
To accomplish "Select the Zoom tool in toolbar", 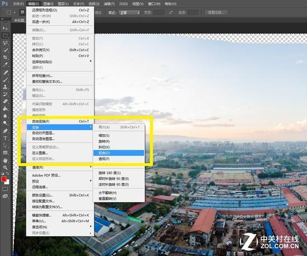I will pyautogui.click(x=5, y=167).
